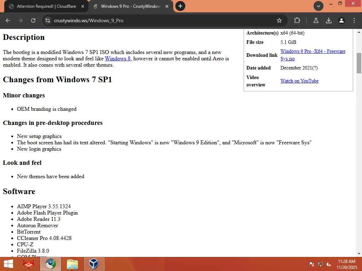The height and width of the screenshot is (271, 362).
Task: Open the Windows 8 link
Action: coord(117,59)
